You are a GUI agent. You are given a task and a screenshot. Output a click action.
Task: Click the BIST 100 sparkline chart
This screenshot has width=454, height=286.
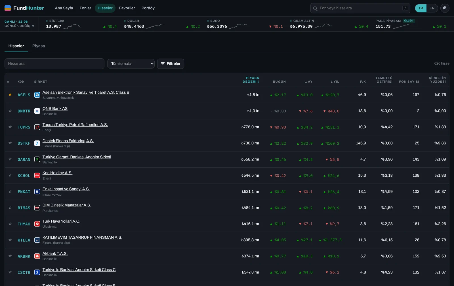click(72, 26)
